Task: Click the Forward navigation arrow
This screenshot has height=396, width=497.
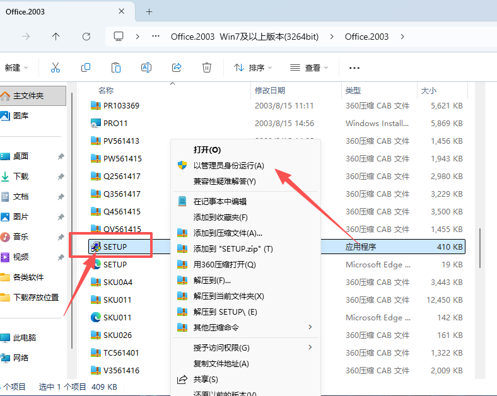Action: [x=26, y=37]
